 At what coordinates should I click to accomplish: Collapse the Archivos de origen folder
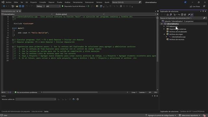click(x=164, y=34)
